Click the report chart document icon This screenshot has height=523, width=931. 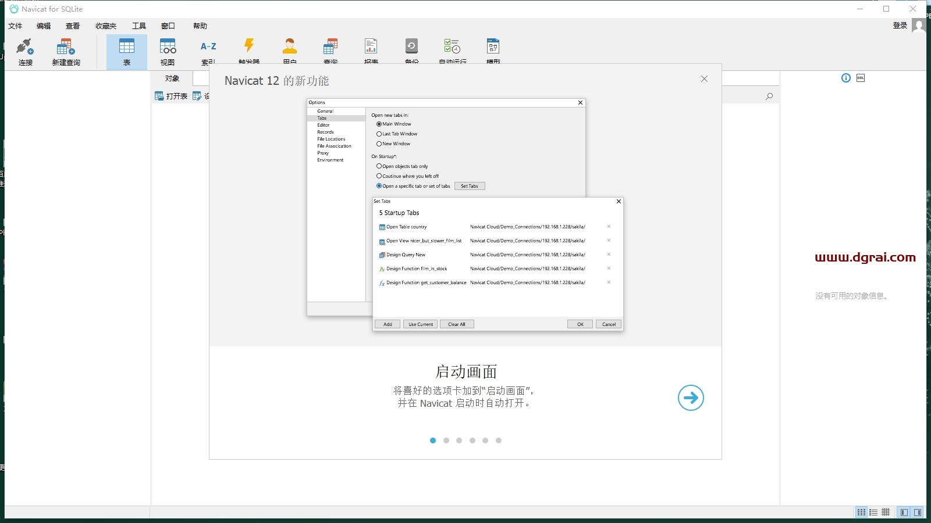click(x=371, y=46)
